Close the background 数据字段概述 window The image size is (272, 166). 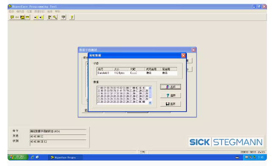(194, 50)
